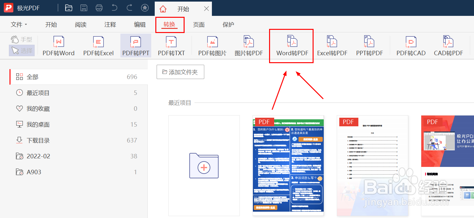Click the 38 count beside 2022-02
The height and width of the screenshot is (218, 474).
134,156
